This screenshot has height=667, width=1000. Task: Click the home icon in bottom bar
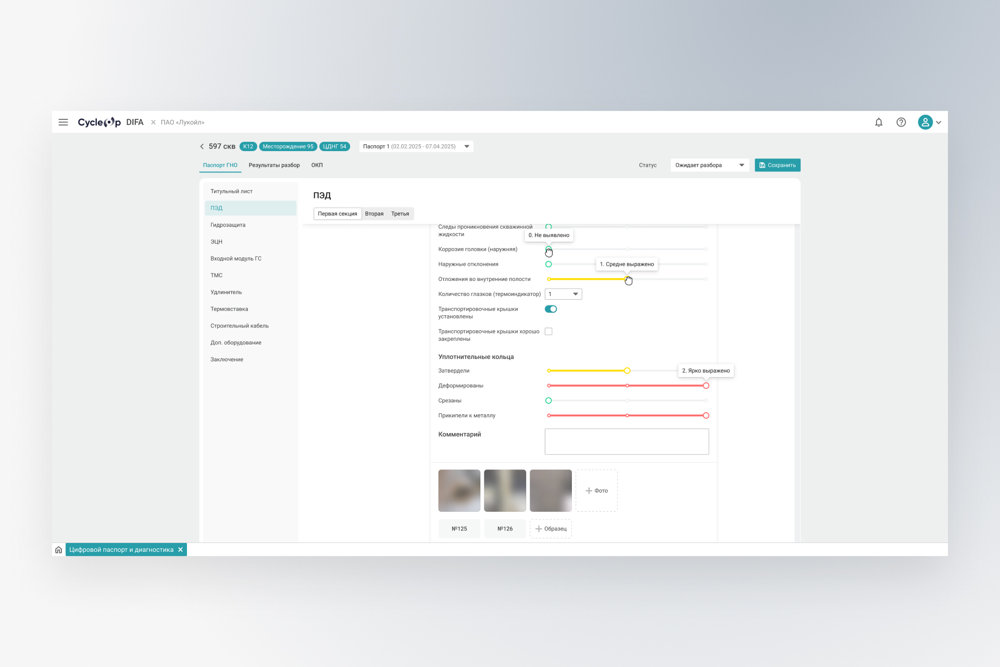point(59,550)
